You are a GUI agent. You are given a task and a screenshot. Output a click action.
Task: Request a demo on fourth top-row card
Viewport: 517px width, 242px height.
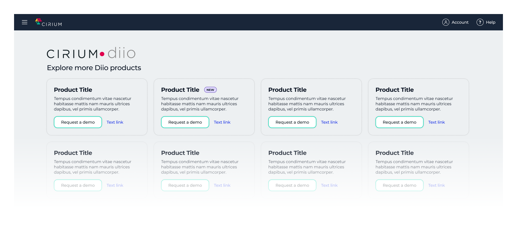[400, 122]
